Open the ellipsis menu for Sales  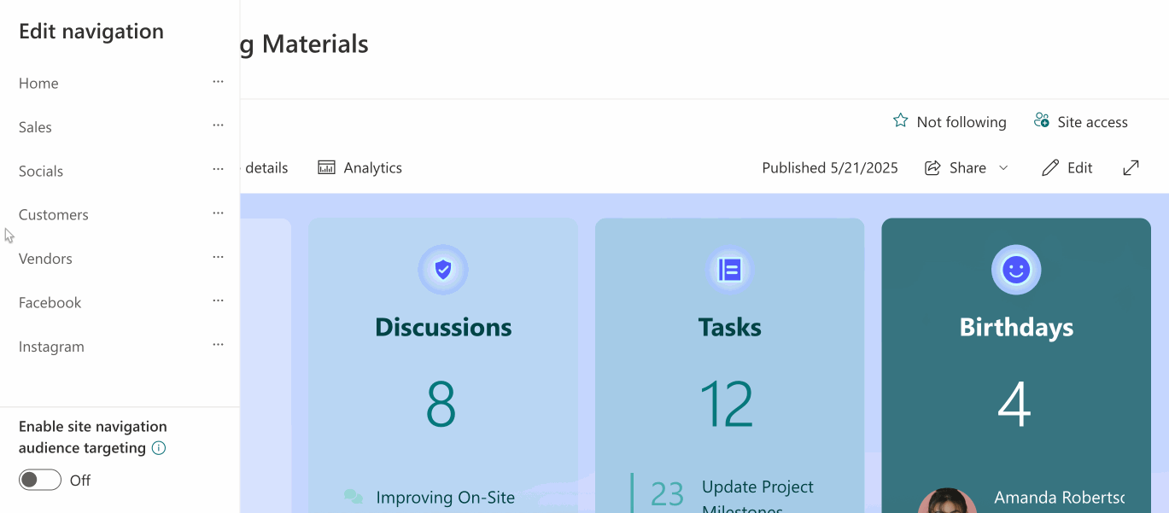(x=218, y=125)
